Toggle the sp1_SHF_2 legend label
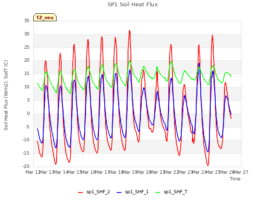The width and height of the screenshot is (266, 200). [x=98, y=192]
